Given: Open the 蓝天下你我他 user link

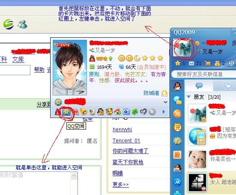Looking at the screenshot, I should pyautogui.click(x=128, y=162).
